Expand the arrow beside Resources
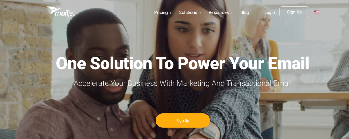Screen dimensions: 349x139 [232, 13]
